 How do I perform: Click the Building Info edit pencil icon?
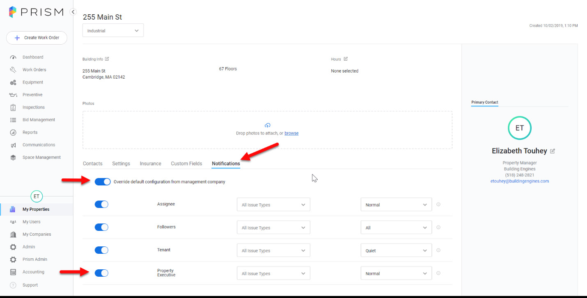pyautogui.click(x=107, y=59)
